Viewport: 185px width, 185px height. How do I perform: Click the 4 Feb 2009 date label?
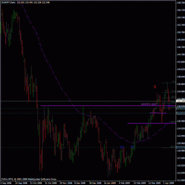pyautogui.click(x=124, y=183)
